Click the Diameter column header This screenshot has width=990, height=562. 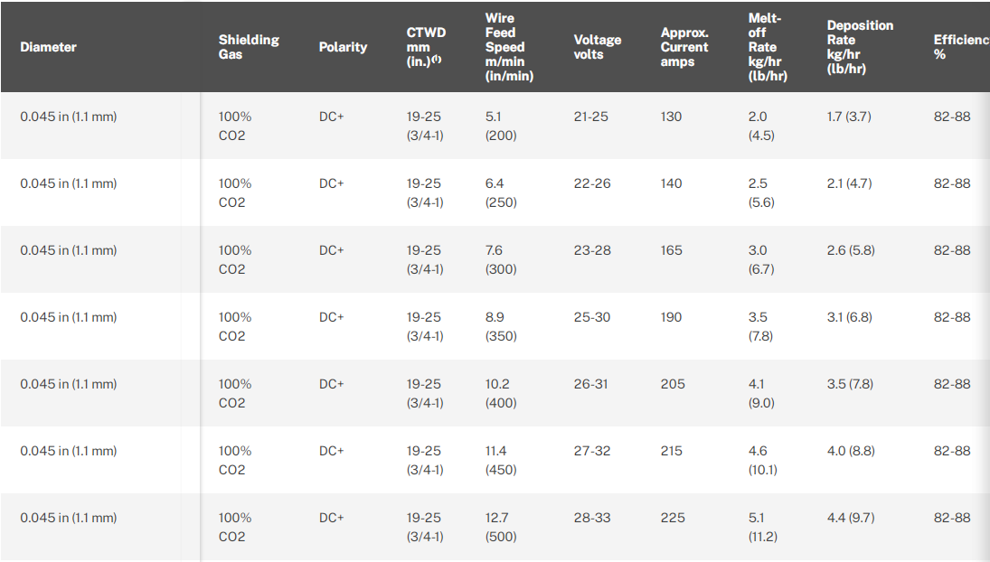click(49, 47)
